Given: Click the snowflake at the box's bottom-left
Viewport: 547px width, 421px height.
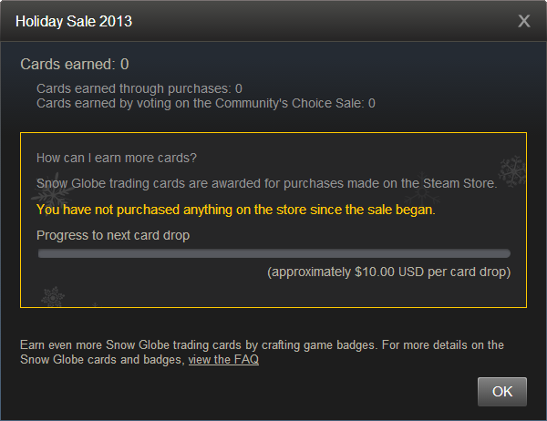Looking at the screenshot, I should coord(53,296).
